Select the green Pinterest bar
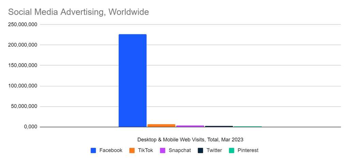349x161 pixels. 248,127
